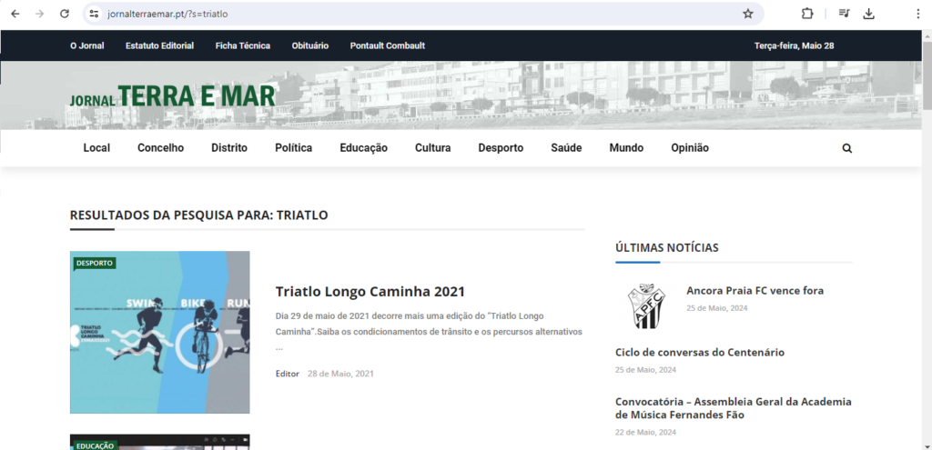Select Opinião category
Screen dimensions: 932x450
click(690, 148)
